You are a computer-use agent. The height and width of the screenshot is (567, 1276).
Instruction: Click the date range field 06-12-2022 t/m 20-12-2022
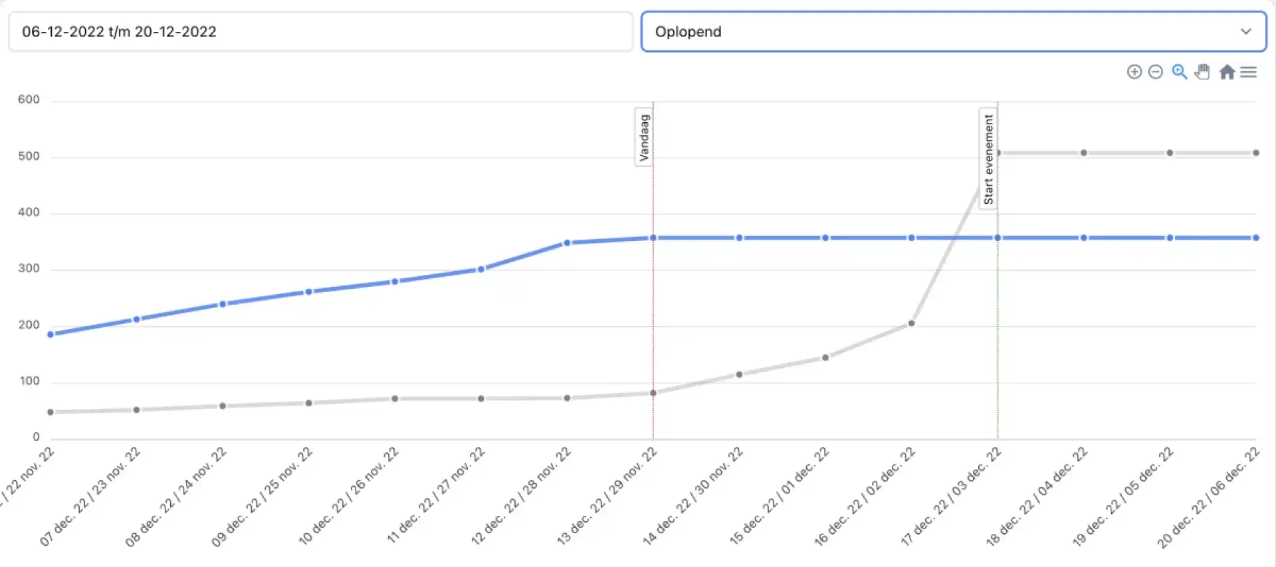tap(320, 31)
